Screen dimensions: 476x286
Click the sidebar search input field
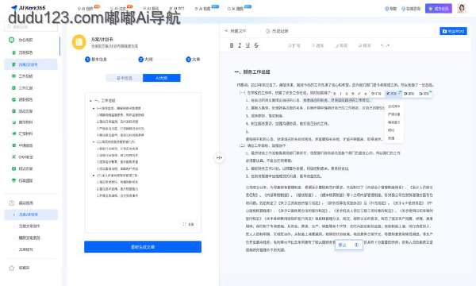click(31, 27)
